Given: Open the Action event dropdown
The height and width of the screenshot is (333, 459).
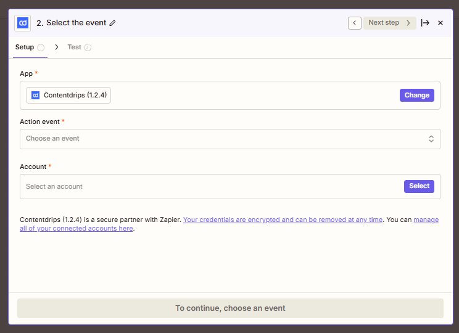Looking at the screenshot, I should [222, 139].
